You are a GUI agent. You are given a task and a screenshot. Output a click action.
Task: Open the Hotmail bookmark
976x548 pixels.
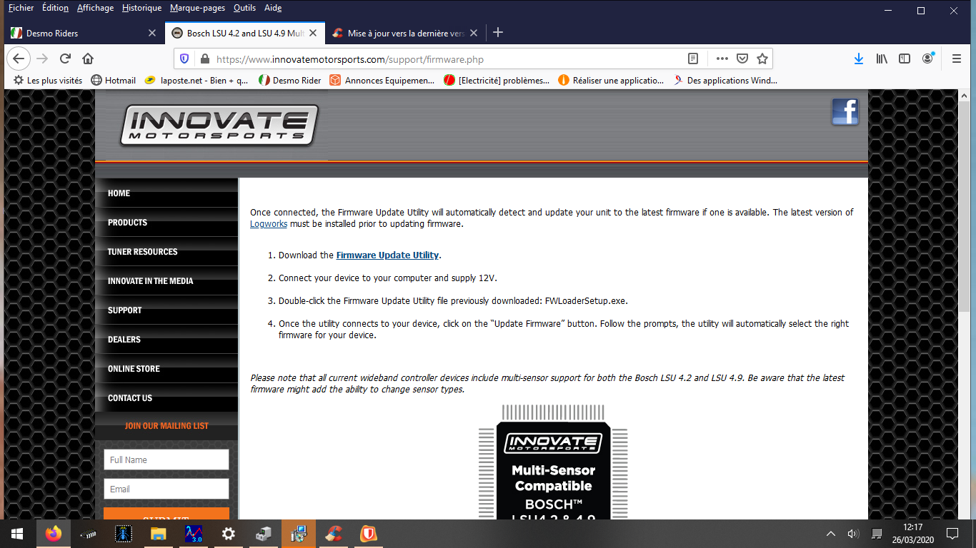(x=114, y=81)
